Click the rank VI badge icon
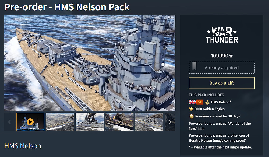The width and height of the screenshot is (269, 157). [200, 102]
